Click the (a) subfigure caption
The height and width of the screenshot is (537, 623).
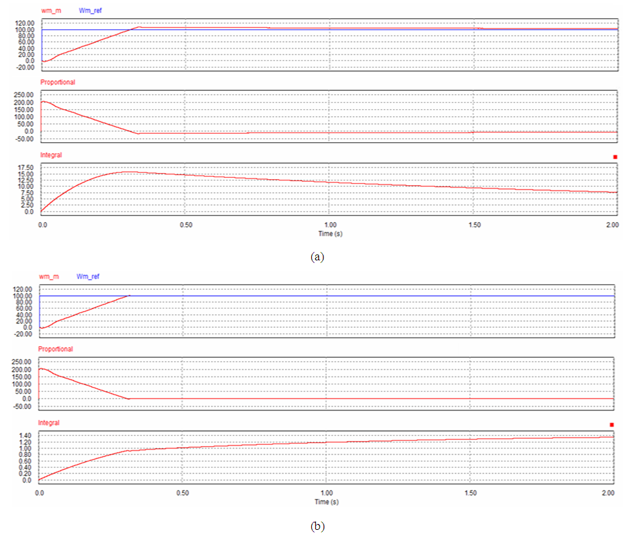pos(316,257)
